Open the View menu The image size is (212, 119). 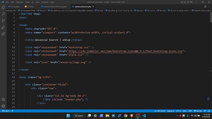coord(27,2)
